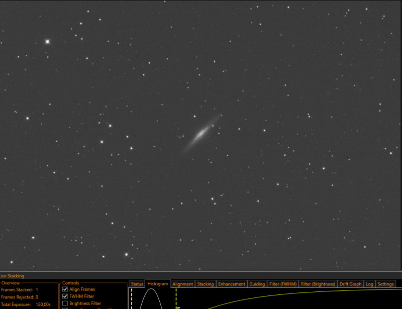The width and height of the screenshot is (402, 309).
Task: Toggle the FWHM Filter checkbox
Action: 65,296
